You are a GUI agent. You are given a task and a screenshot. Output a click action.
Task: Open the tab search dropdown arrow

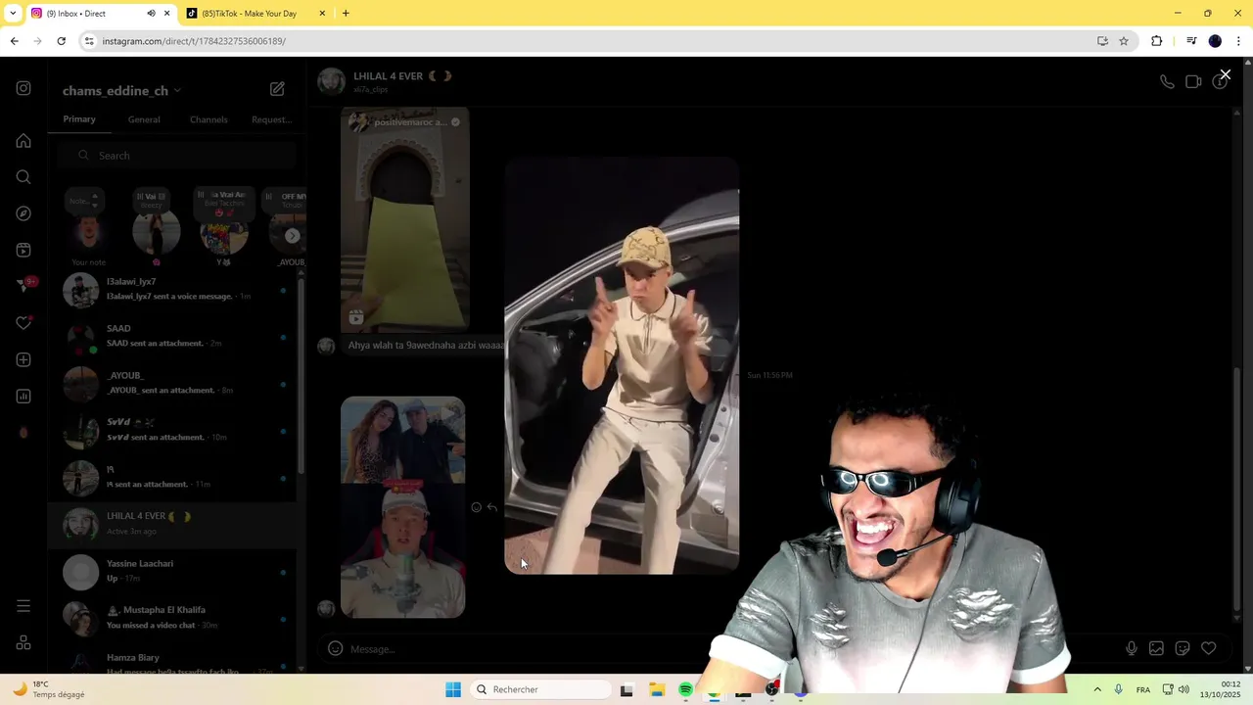click(x=13, y=14)
